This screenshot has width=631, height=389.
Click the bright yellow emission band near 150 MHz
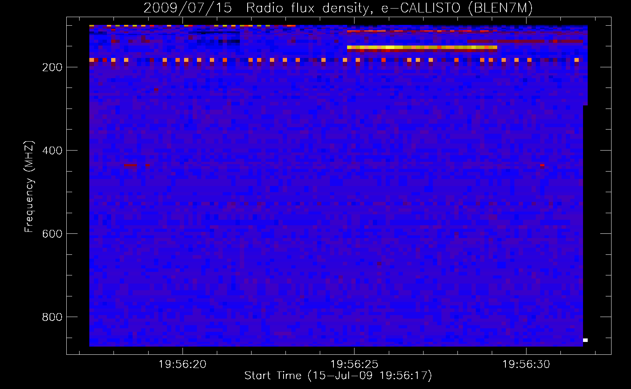click(x=422, y=47)
